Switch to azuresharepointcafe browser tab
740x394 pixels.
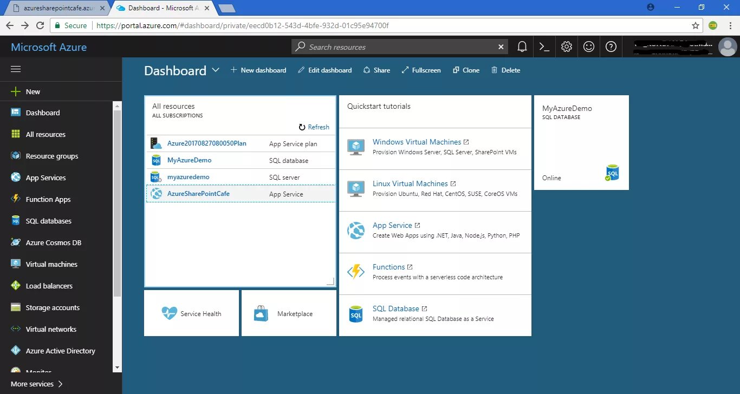(x=57, y=8)
